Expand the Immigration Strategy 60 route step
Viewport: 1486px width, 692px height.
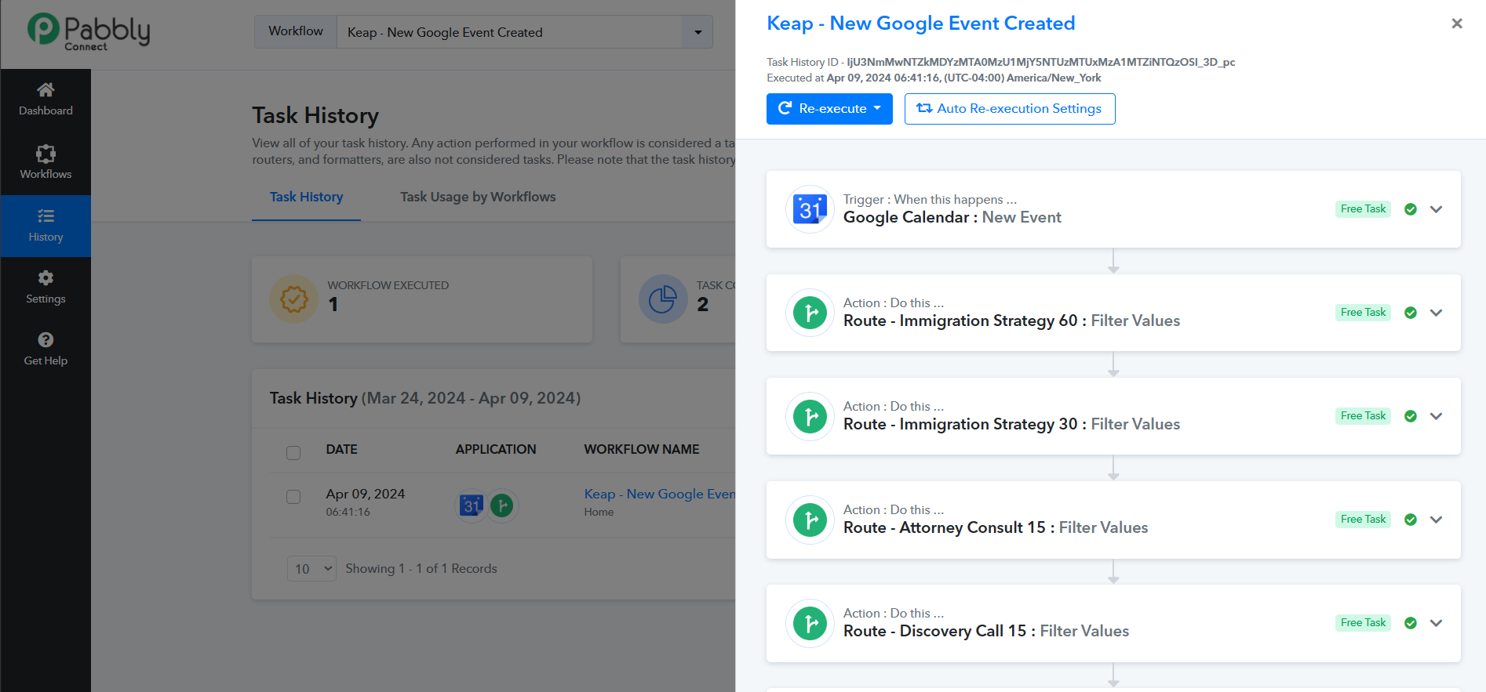1437,313
